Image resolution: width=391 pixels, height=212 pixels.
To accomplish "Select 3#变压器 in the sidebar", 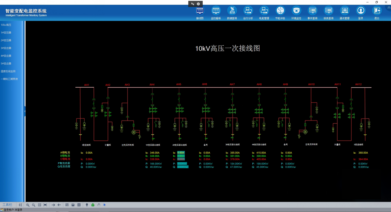I will click(x=6, y=48).
